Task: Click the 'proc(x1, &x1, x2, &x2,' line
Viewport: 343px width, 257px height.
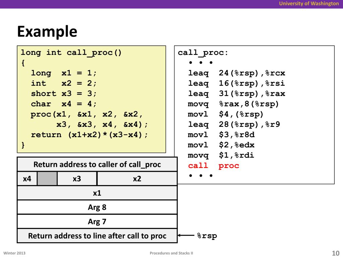Action: point(87,114)
